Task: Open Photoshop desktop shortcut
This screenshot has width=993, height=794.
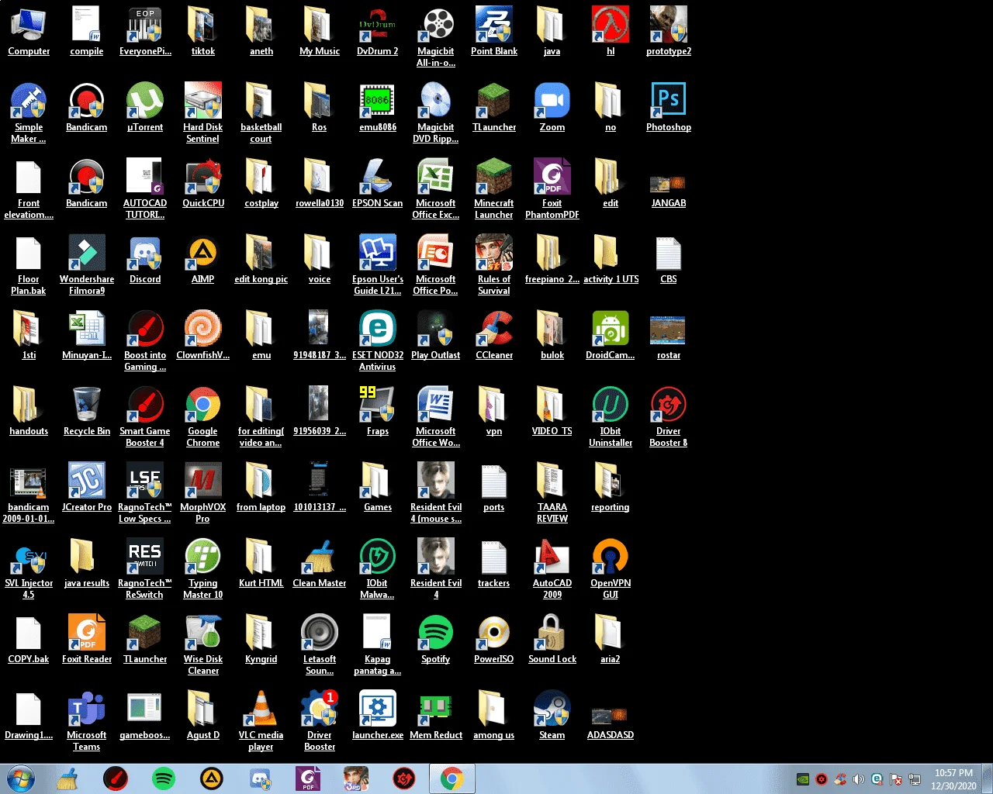Action: tap(669, 107)
